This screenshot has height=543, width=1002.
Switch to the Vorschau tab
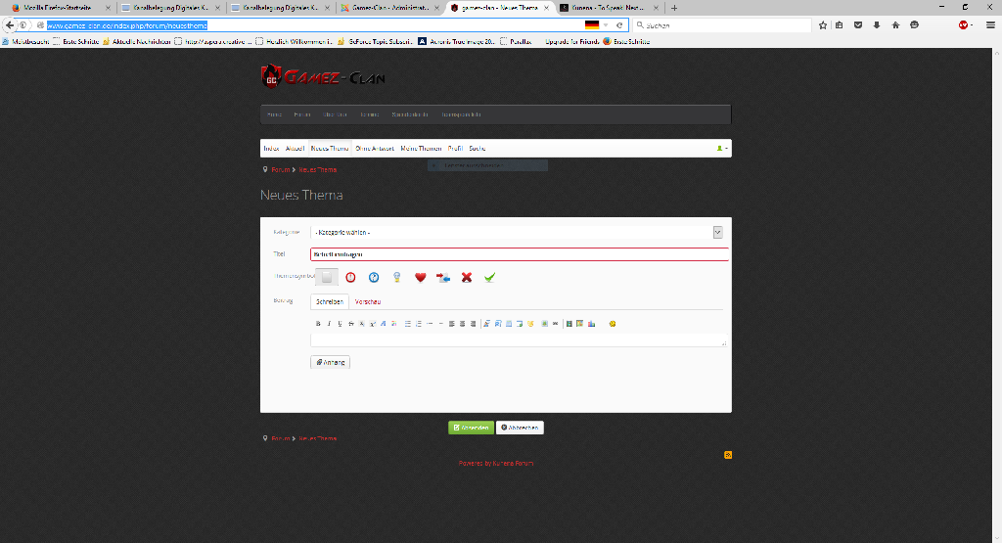point(367,302)
